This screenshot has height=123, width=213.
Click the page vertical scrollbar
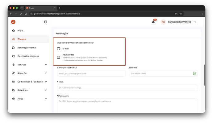pos(204,75)
